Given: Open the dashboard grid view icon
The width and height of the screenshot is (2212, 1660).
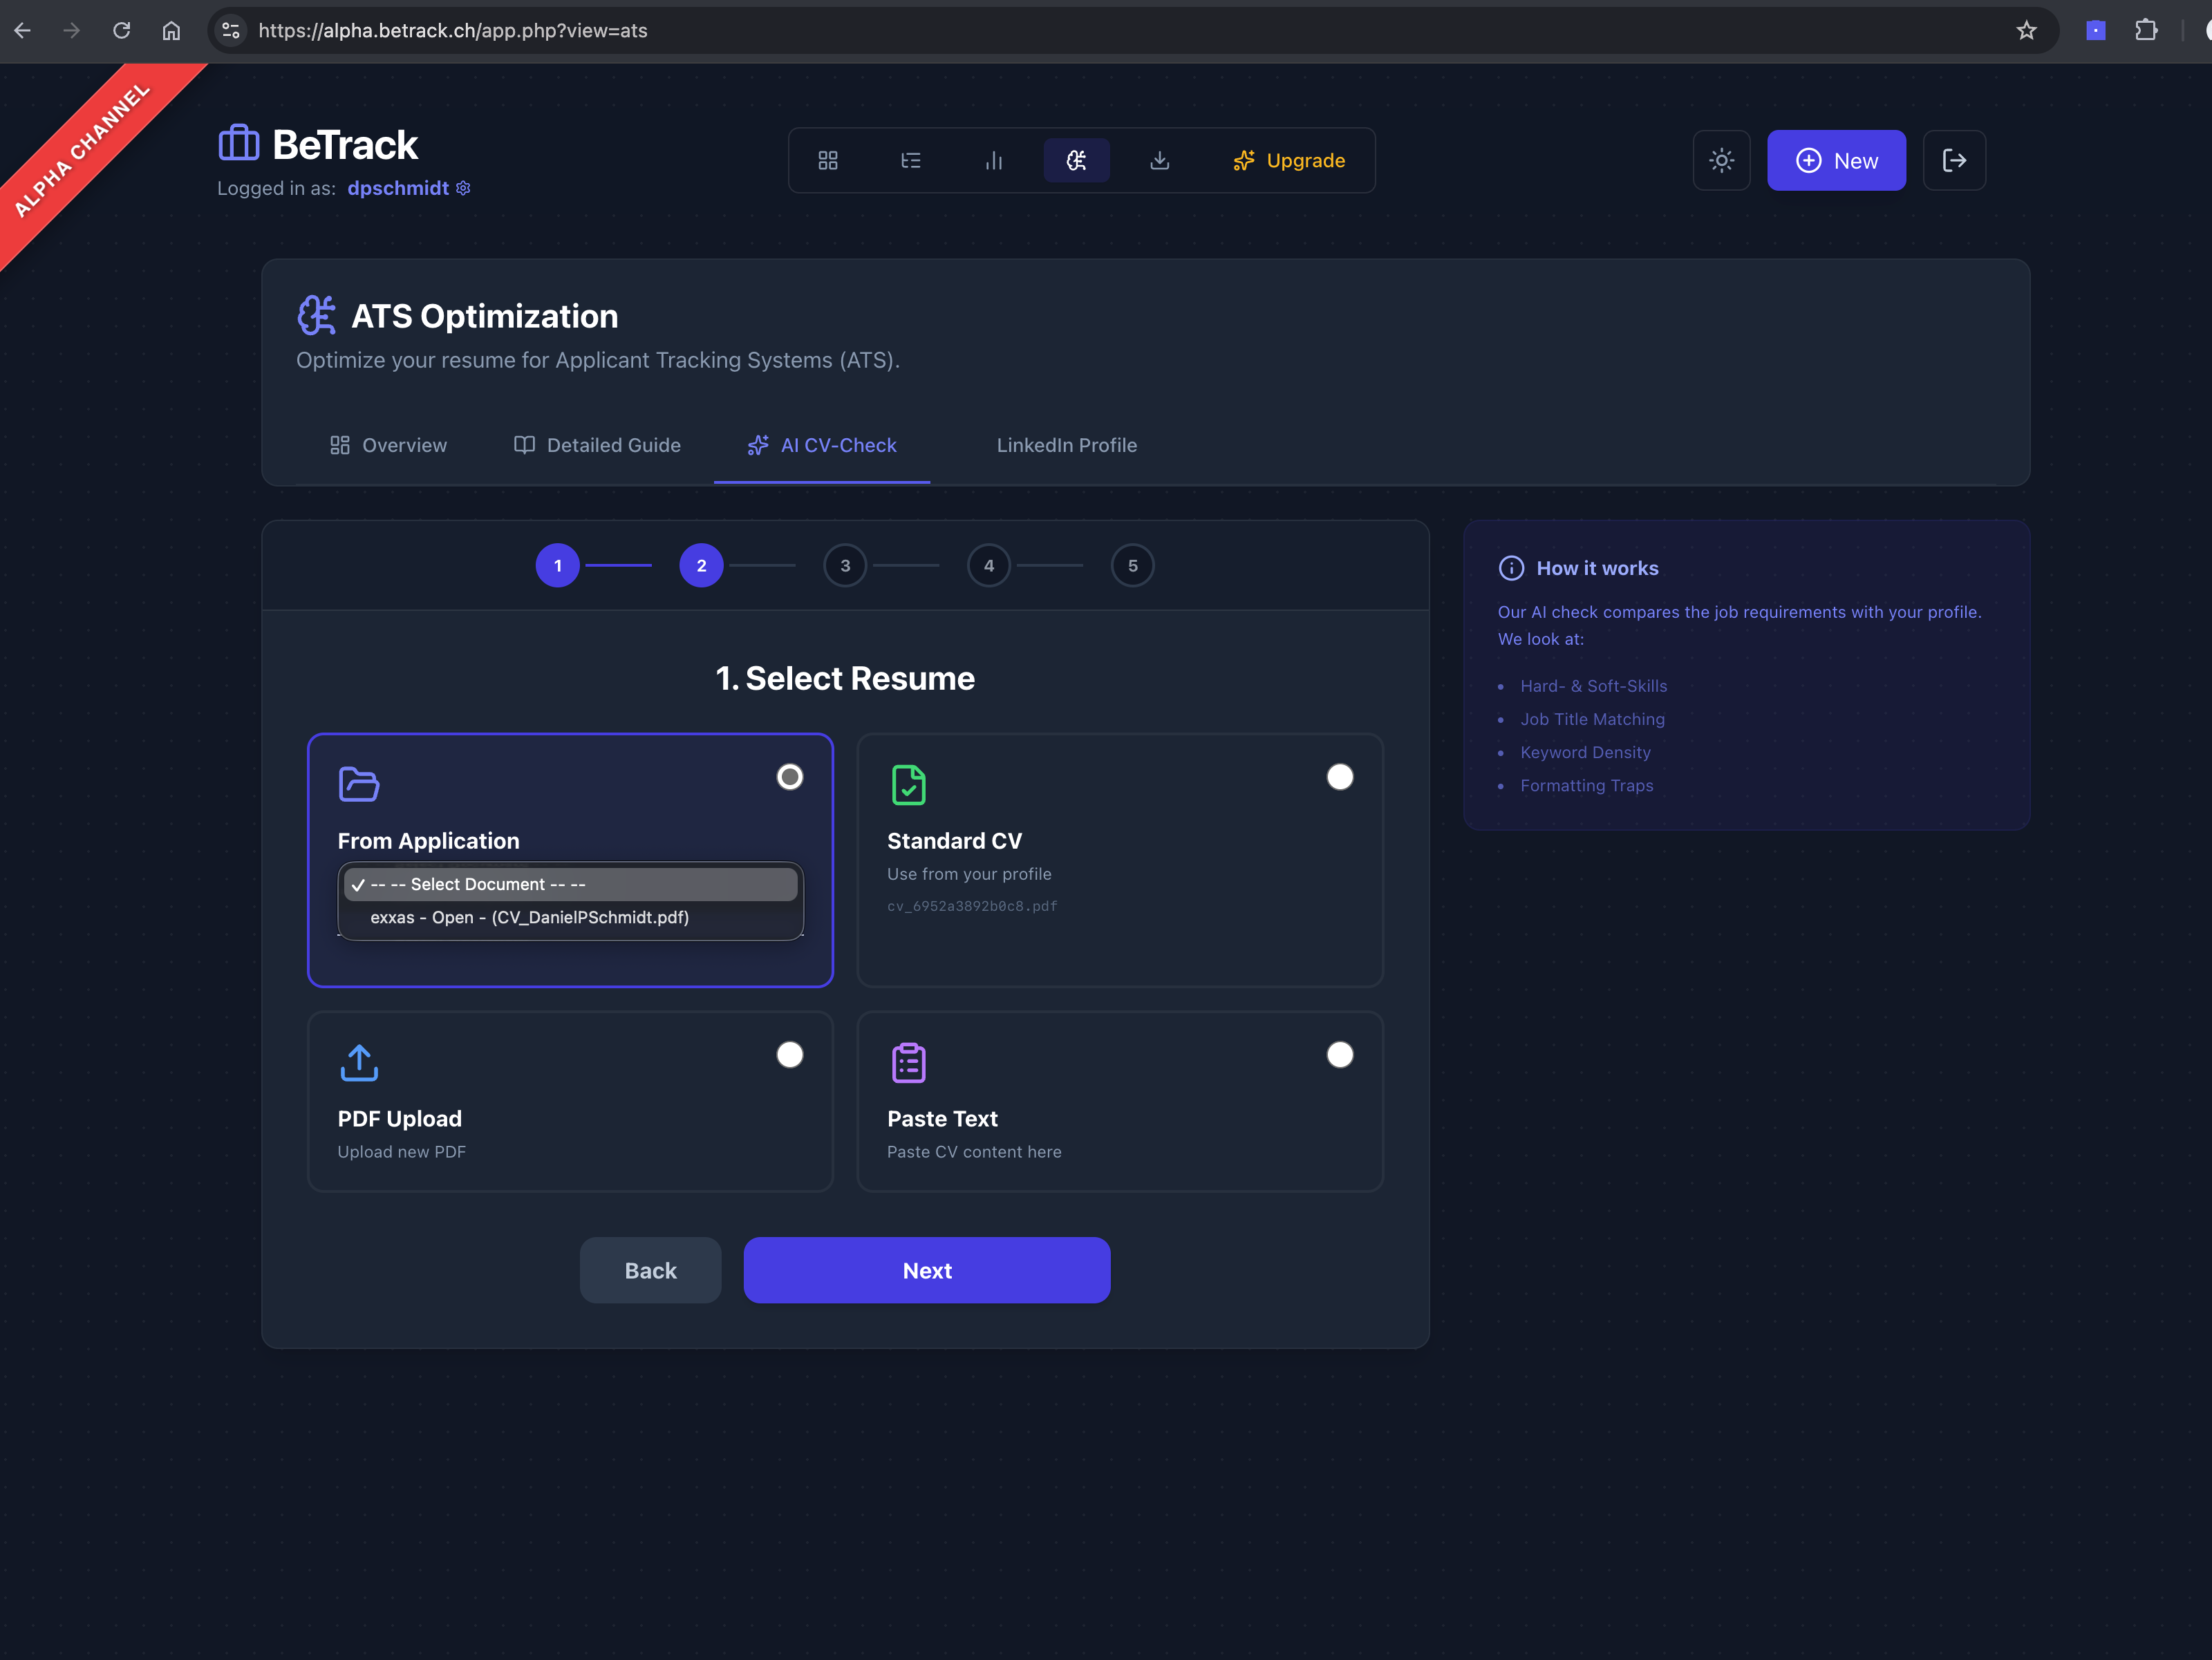Looking at the screenshot, I should pyautogui.click(x=828, y=160).
